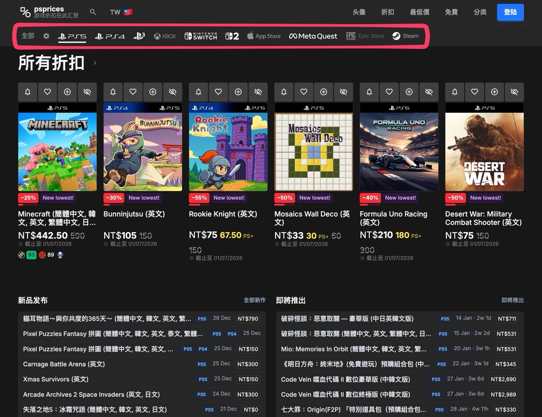Select the Meta Quest platform icon
Viewport: 542px width, 417px height.
coord(313,36)
